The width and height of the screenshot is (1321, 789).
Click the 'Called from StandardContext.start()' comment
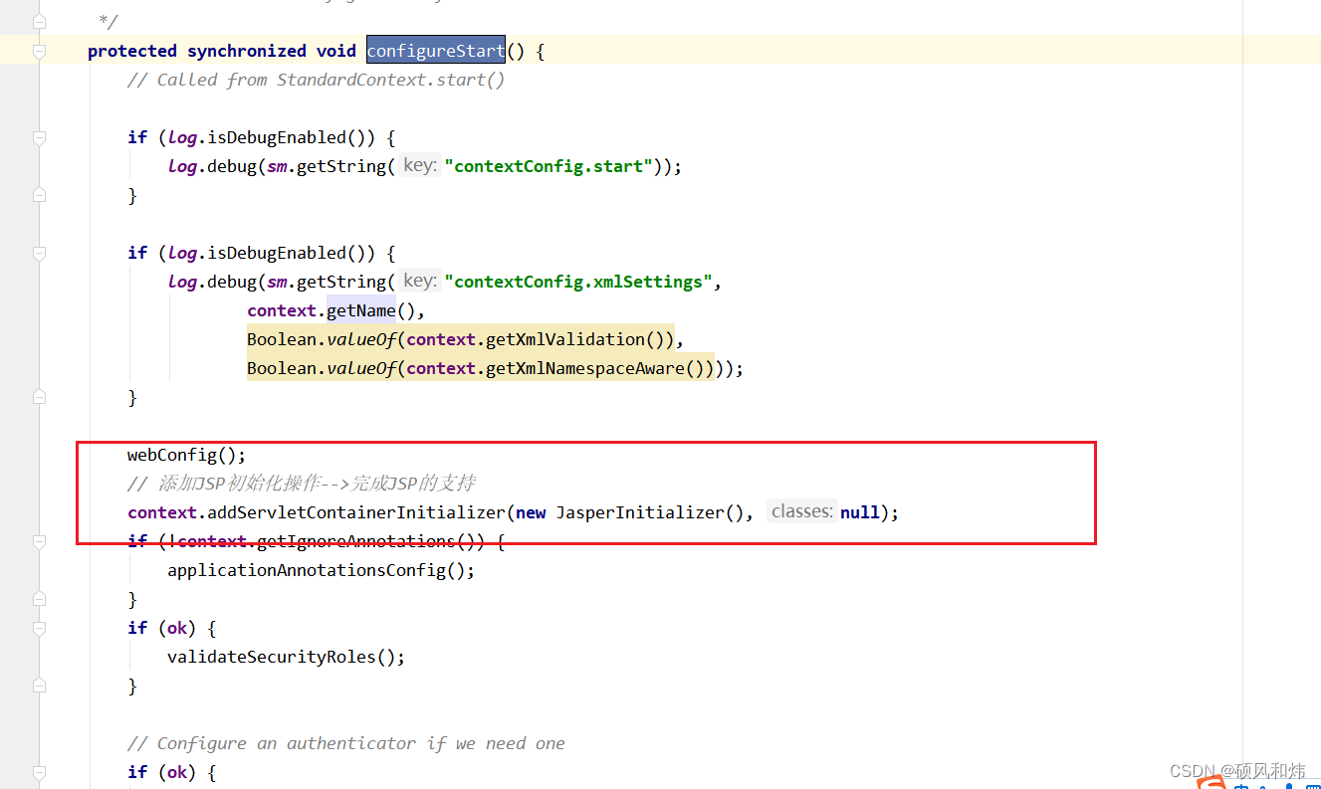tap(317, 80)
